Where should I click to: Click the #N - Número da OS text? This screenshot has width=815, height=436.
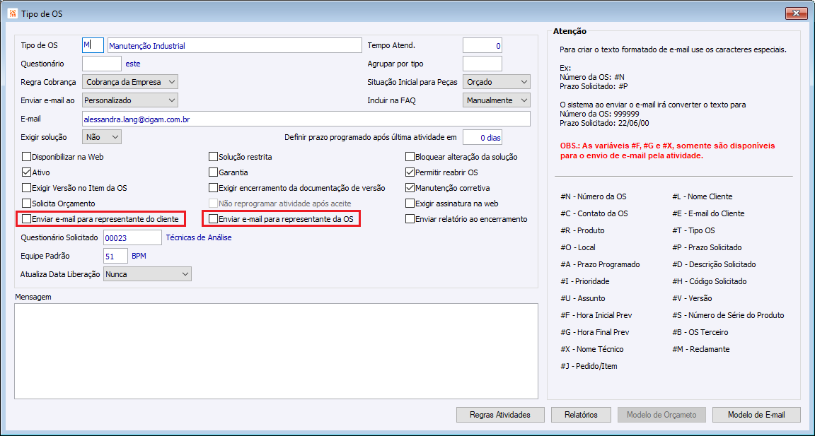coord(594,196)
